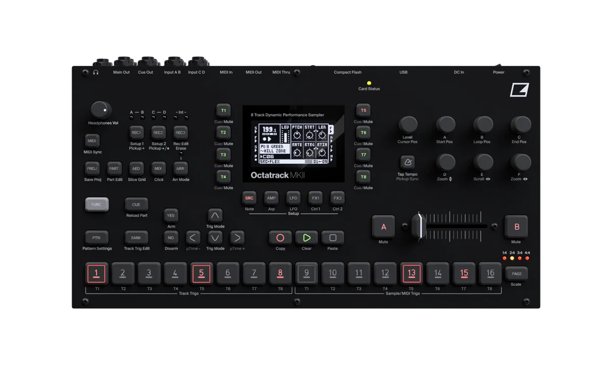The height and width of the screenshot is (387, 613).
Task: Activate trig key 3
Action: (x=149, y=274)
